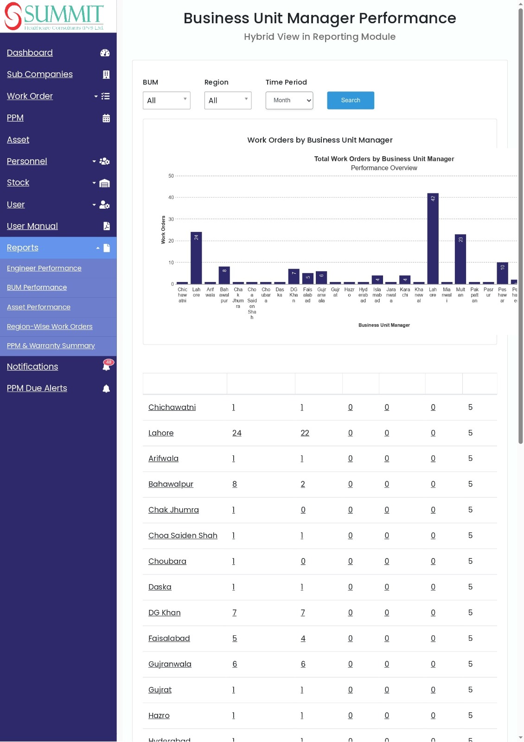524x742 pixels.
Task: Click the Summit Healthcare logo
Action: point(55,16)
